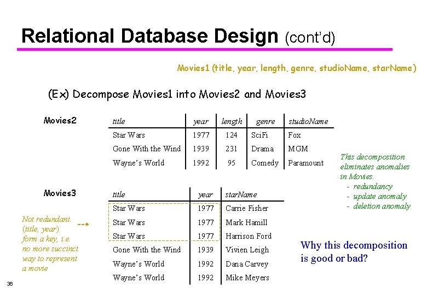Click '1992' in the Movies2 table
This screenshot has width=427, height=295.
tap(201, 163)
